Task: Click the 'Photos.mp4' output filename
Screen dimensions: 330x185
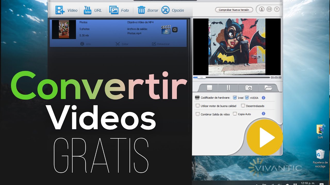Action: pyautogui.click(x=134, y=33)
